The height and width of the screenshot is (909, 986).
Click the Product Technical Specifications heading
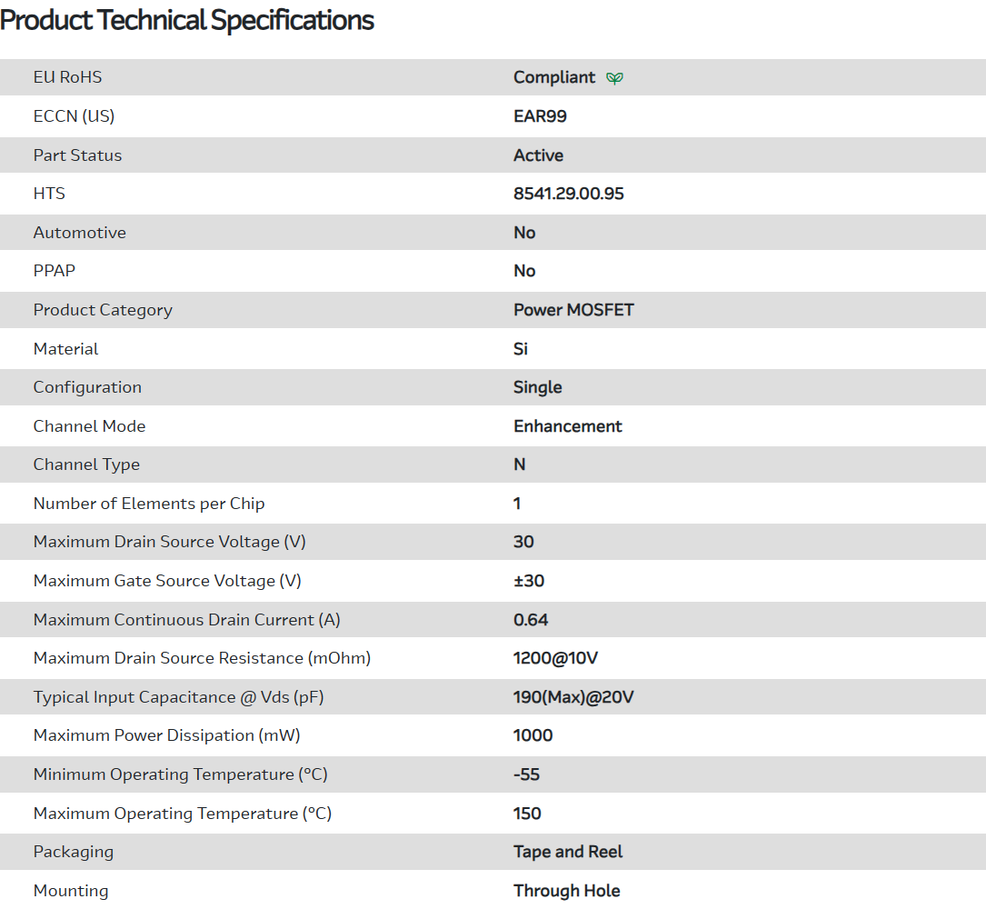[x=187, y=20]
